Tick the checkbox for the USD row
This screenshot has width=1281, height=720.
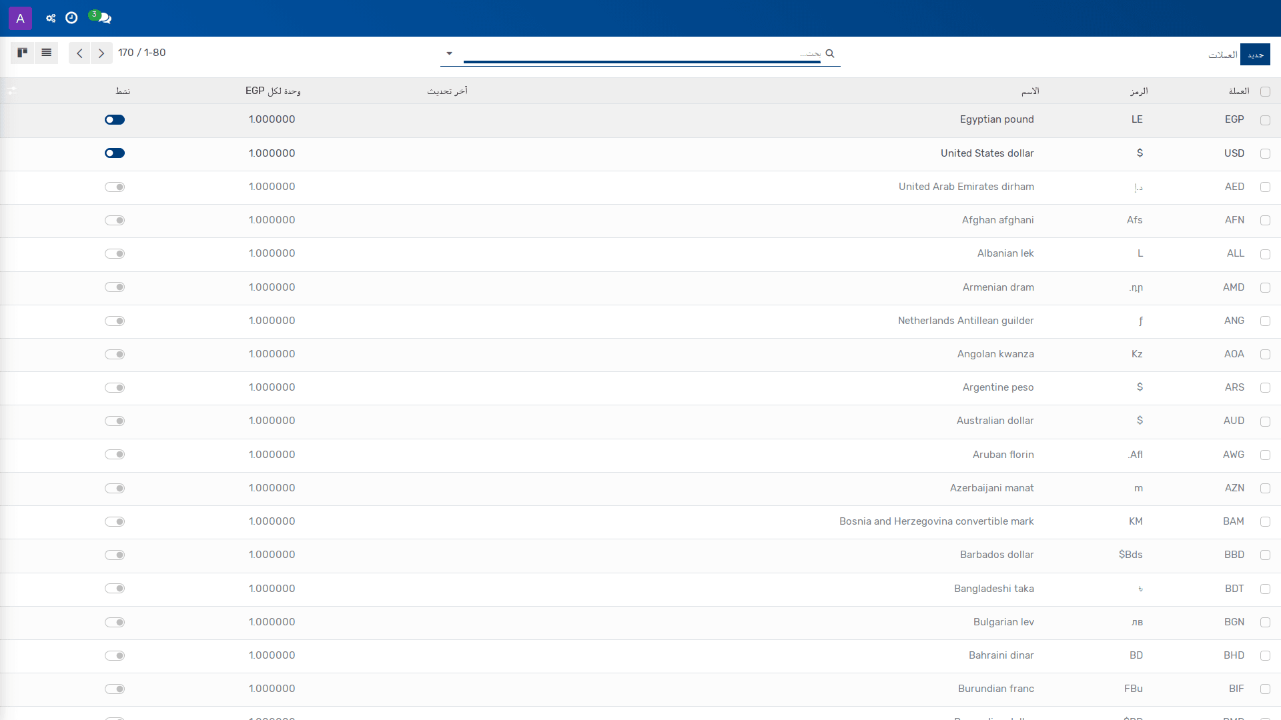pos(1265,154)
